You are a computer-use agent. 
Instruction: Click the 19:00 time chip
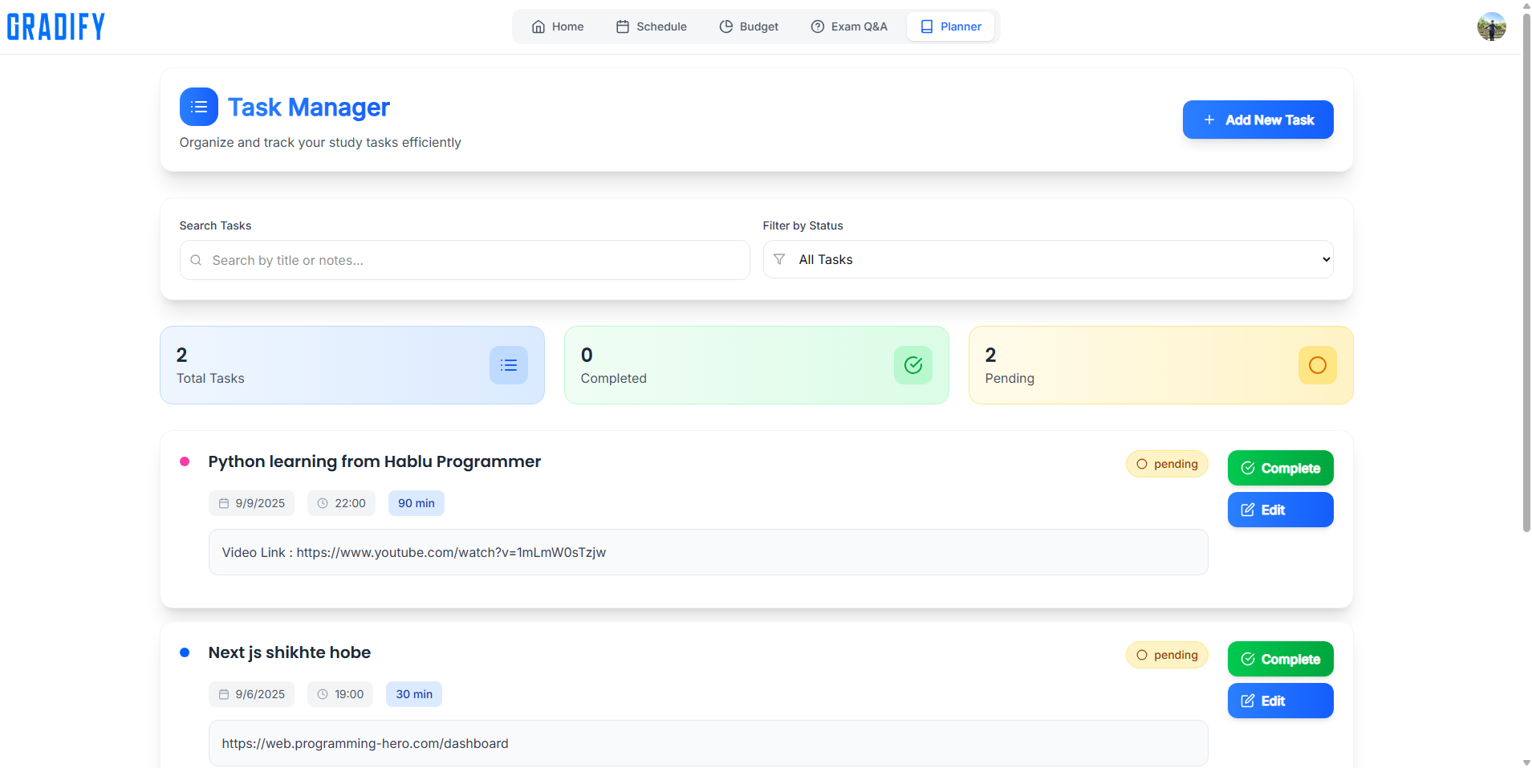340,694
